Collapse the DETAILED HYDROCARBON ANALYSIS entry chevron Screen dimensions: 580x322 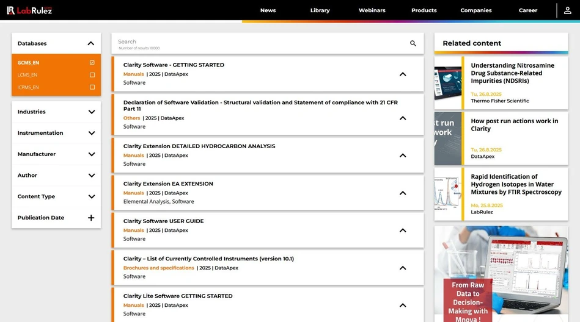(x=403, y=156)
